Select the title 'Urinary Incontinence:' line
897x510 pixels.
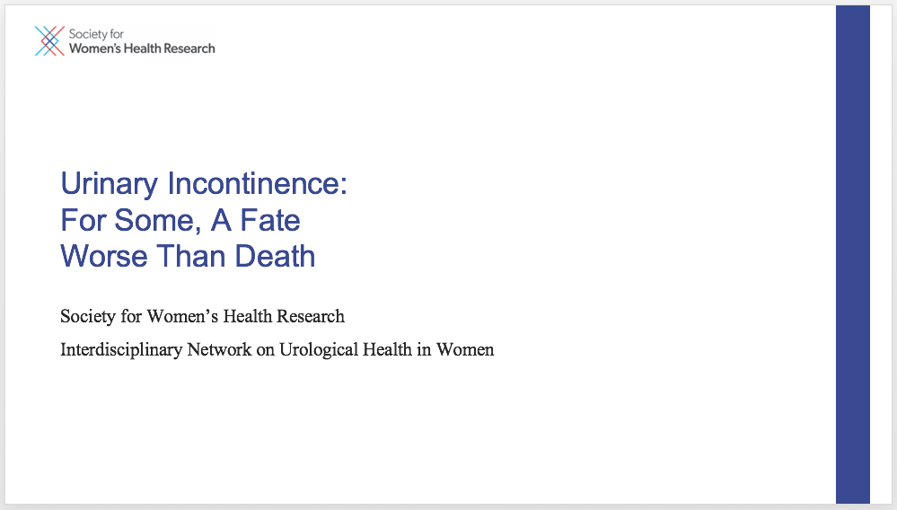(204, 184)
